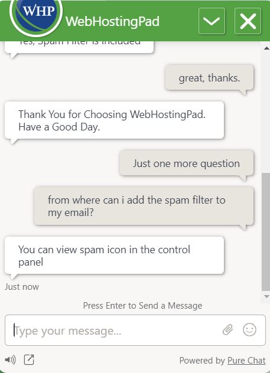Click the 'Just now' timestamp
The height and width of the screenshot is (373, 270).
(x=22, y=287)
